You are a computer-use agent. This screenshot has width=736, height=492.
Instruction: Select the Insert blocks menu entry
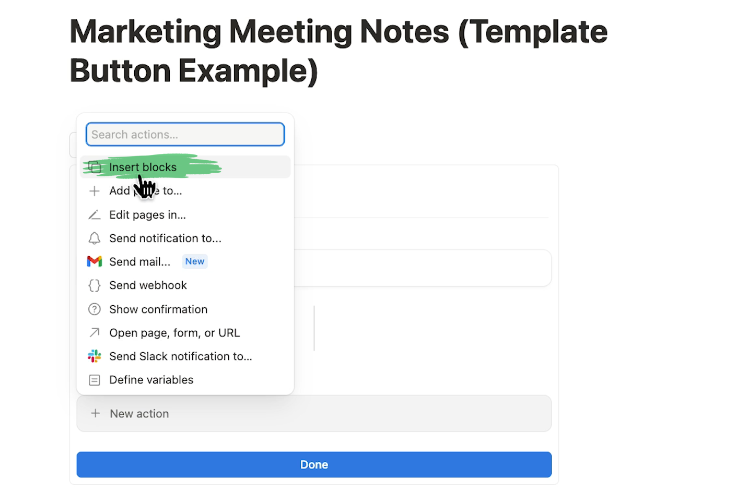click(143, 167)
